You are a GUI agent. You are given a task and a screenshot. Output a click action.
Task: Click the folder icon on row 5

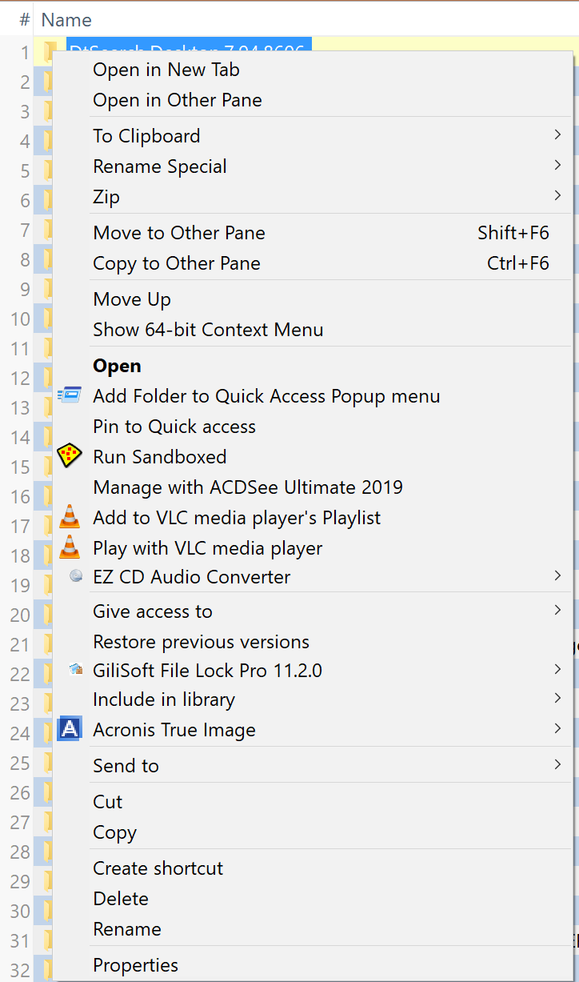click(x=48, y=170)
